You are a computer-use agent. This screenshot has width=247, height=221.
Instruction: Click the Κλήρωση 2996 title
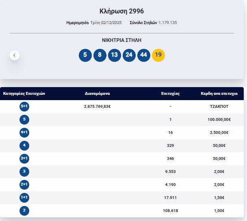122,11
